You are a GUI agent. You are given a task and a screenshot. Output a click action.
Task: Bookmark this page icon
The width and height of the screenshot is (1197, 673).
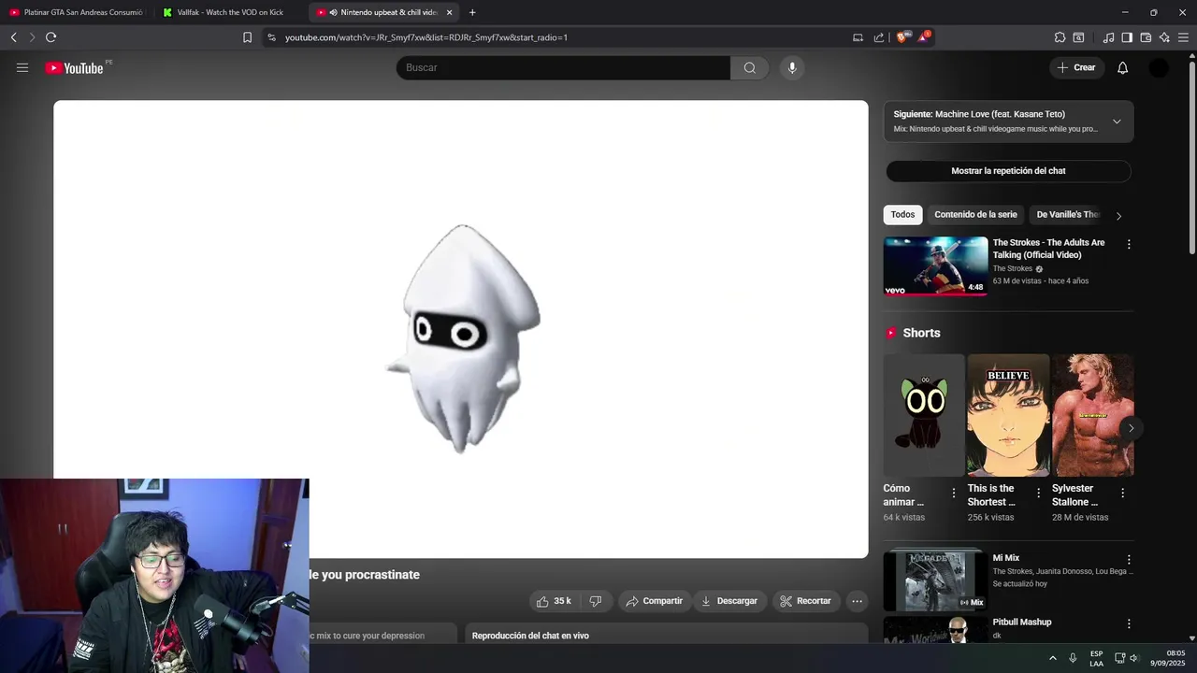[247, 37]
